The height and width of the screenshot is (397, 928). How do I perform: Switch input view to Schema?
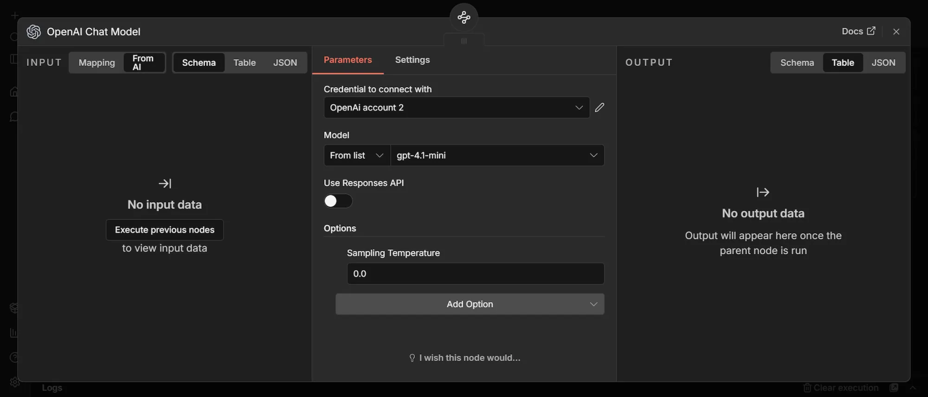199,63
